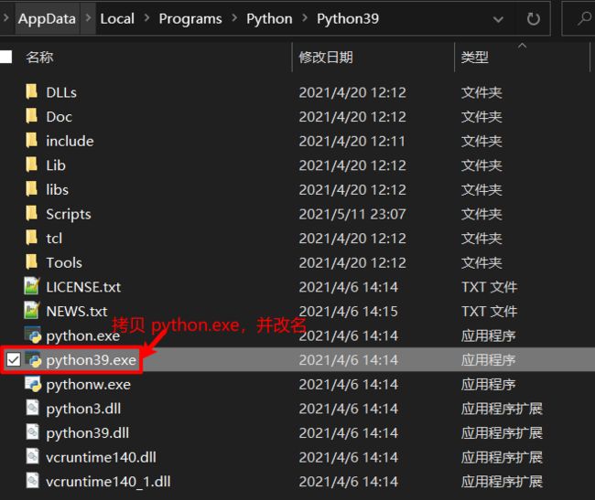
Task: Click the pythonw.exe application icon
Action: [x=33, y=384]
